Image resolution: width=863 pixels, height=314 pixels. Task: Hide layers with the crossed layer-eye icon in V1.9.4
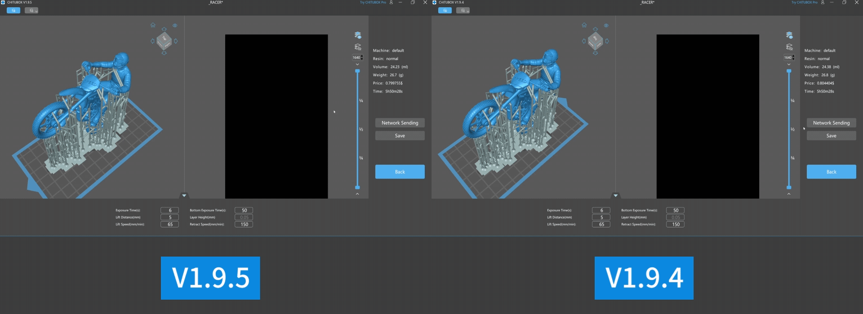pyautogui.click(x=789, y=47)
